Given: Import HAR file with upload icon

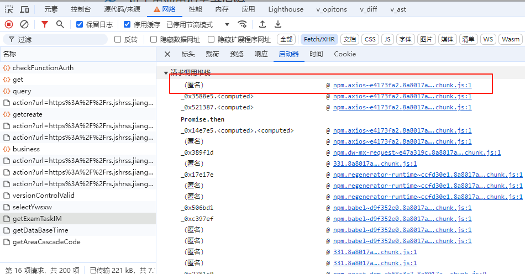Looking at the screenshot, I should [262, 24].
